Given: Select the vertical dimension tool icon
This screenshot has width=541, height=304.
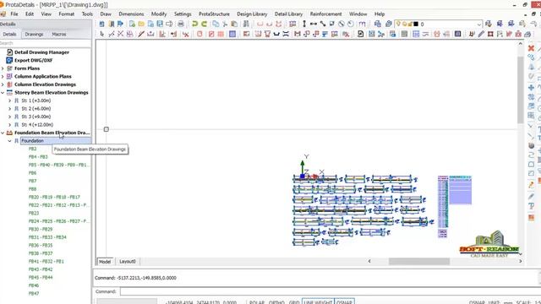Looking at the screenshot, I should coord(304,24).
